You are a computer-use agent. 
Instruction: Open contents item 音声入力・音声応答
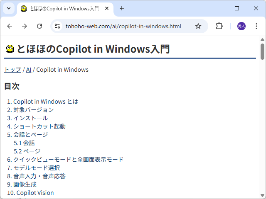tap(39, 176)
